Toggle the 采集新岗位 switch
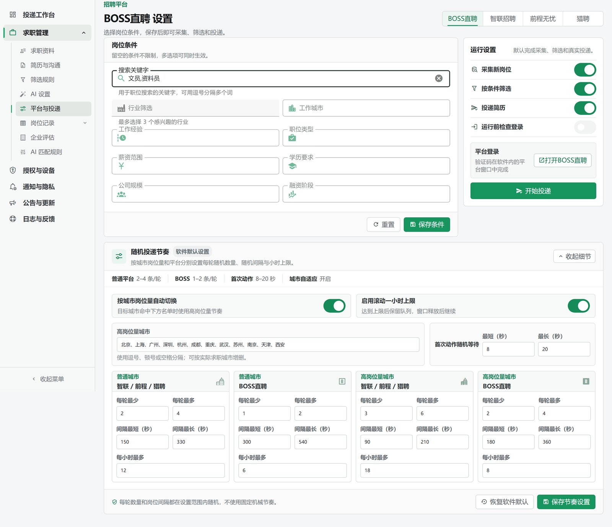Viewport: 612px width, 527px height. [x=585, y=70]
